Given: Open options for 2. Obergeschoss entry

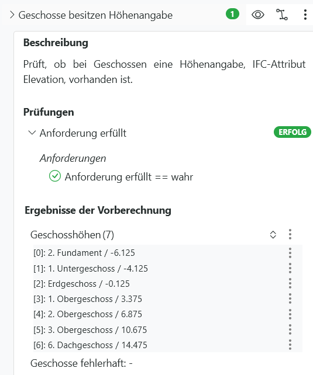Looking at the screenshot, I should point(290,314).
